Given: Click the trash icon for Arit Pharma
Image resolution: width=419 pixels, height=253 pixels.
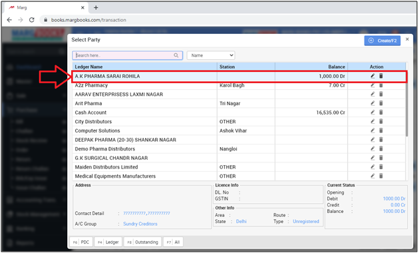Looking at the screenshot, I should (381, 103).
